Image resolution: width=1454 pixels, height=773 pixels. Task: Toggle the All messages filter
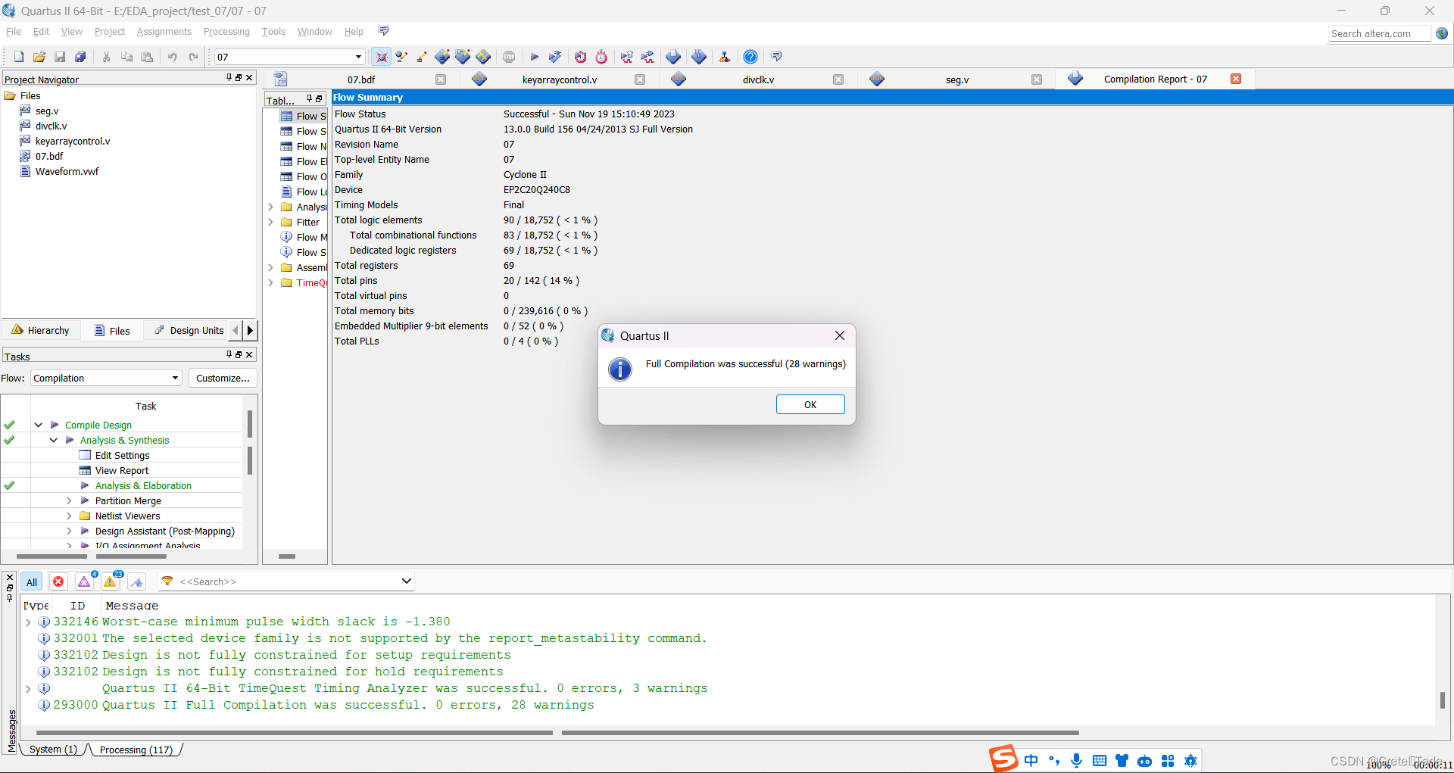click(32, 582)
